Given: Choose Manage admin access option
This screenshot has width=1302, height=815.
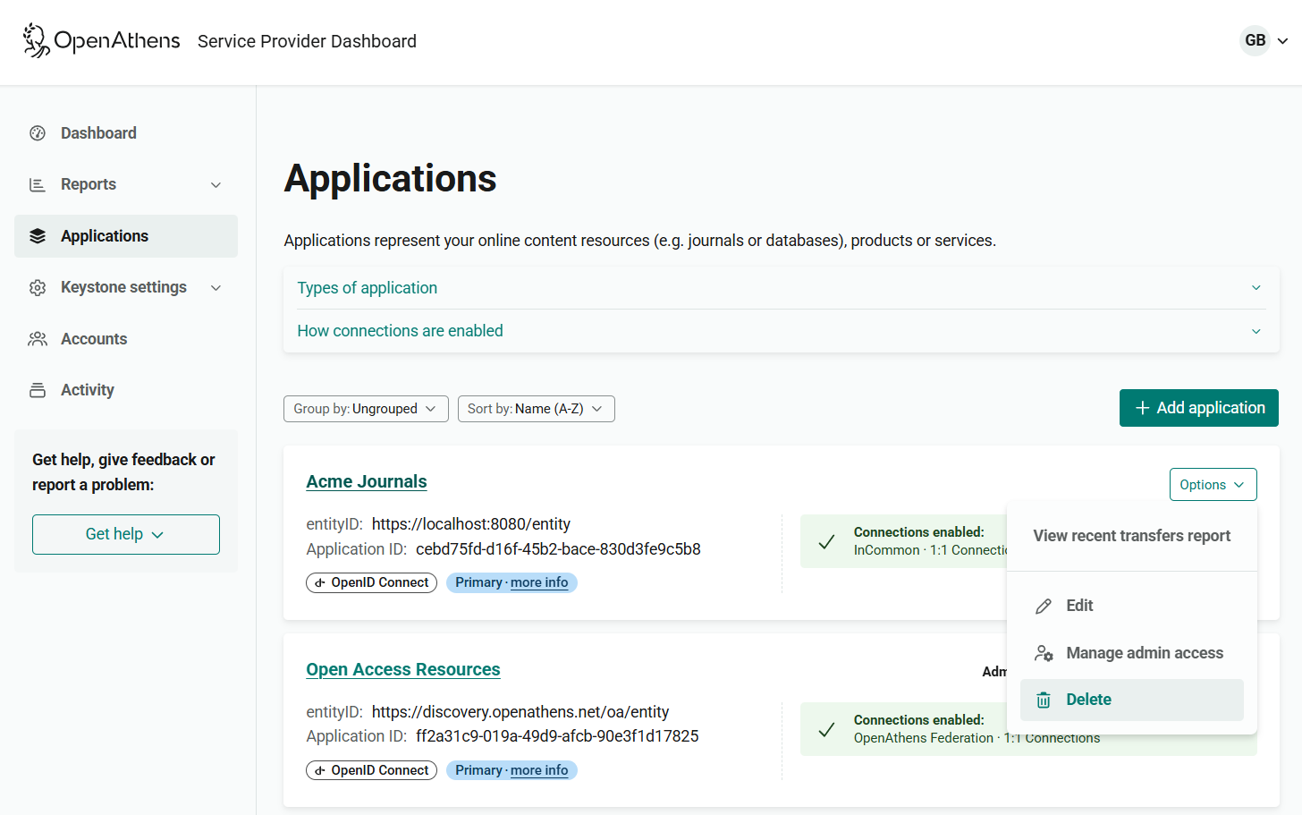Looking at the screenshot, I should (1131, 653).
